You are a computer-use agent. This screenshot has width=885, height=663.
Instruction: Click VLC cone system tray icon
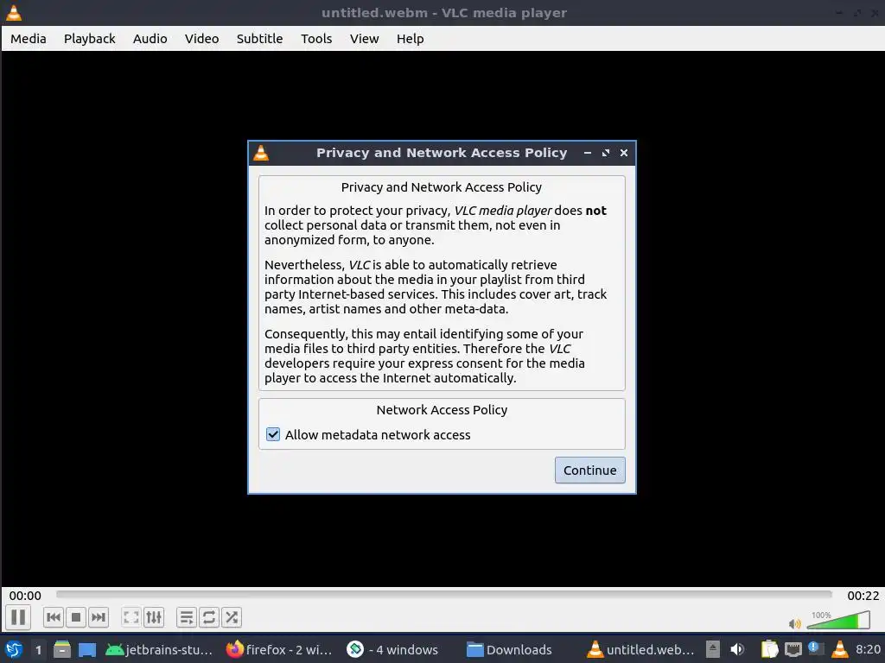click(840, 649)
